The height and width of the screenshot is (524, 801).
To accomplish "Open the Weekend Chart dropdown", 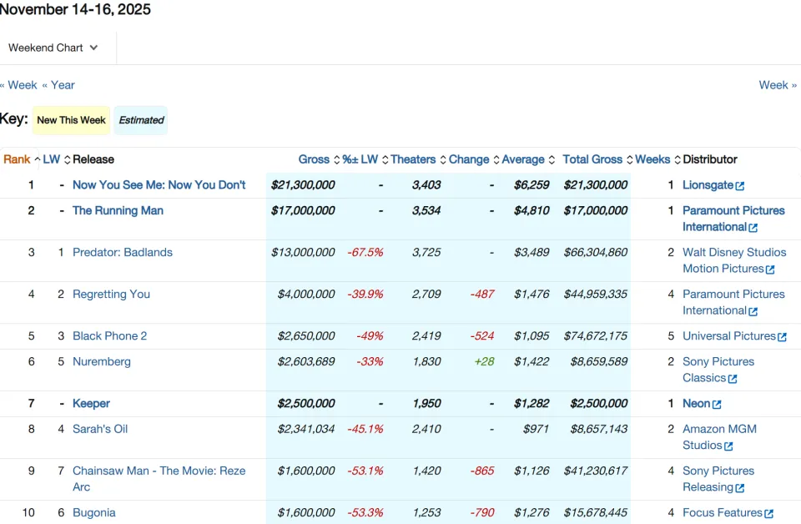I will pos(53,48).
